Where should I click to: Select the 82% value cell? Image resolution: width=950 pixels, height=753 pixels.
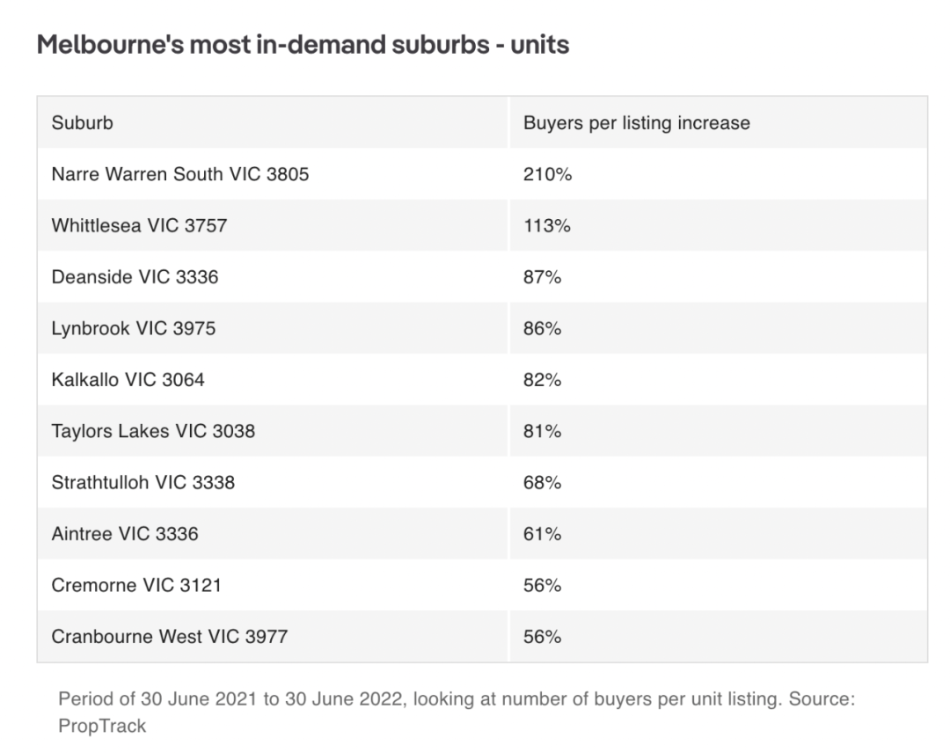coord(719,379)
